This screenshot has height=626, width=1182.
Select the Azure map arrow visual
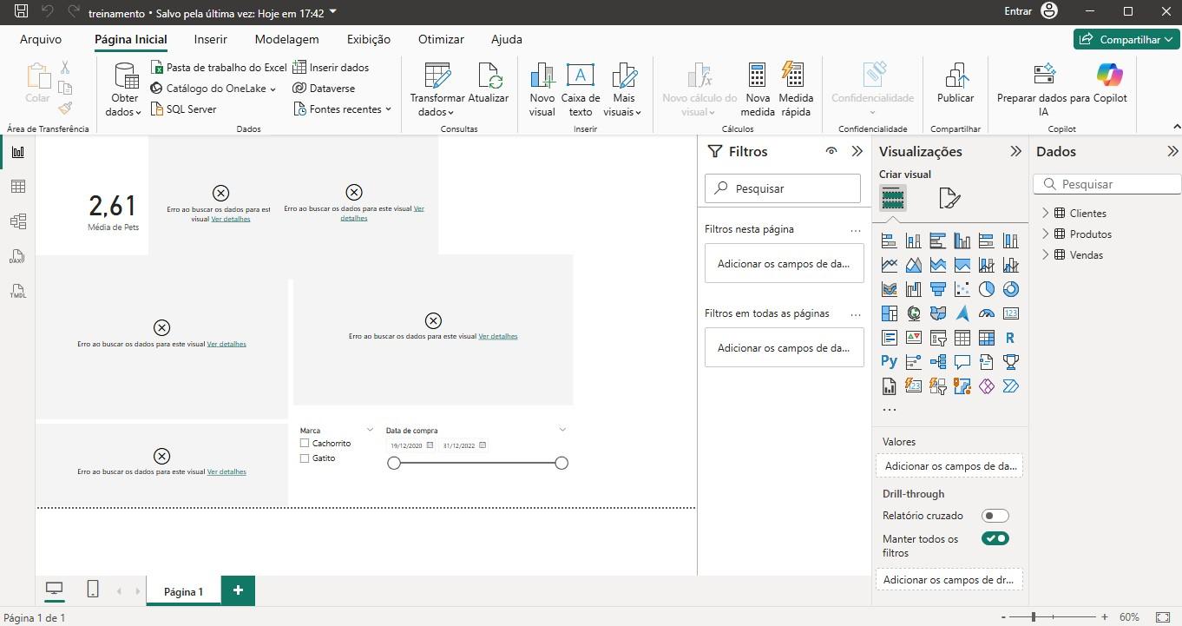click(962, 313)
